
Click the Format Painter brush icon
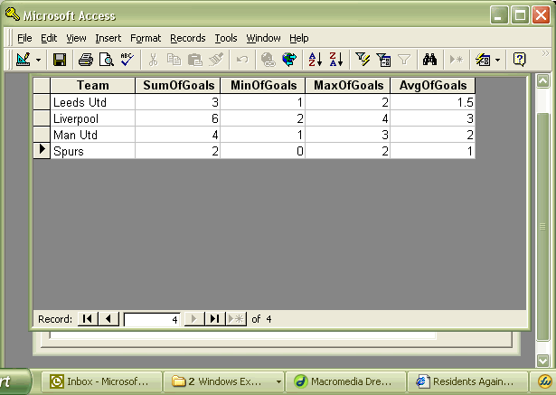click(215, 60)
